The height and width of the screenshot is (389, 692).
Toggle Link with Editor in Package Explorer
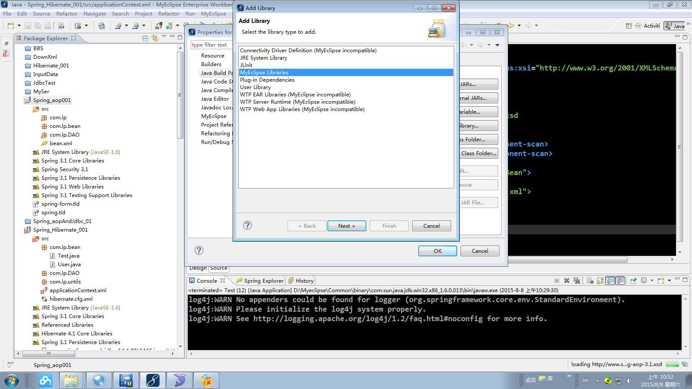click(155, 38)
